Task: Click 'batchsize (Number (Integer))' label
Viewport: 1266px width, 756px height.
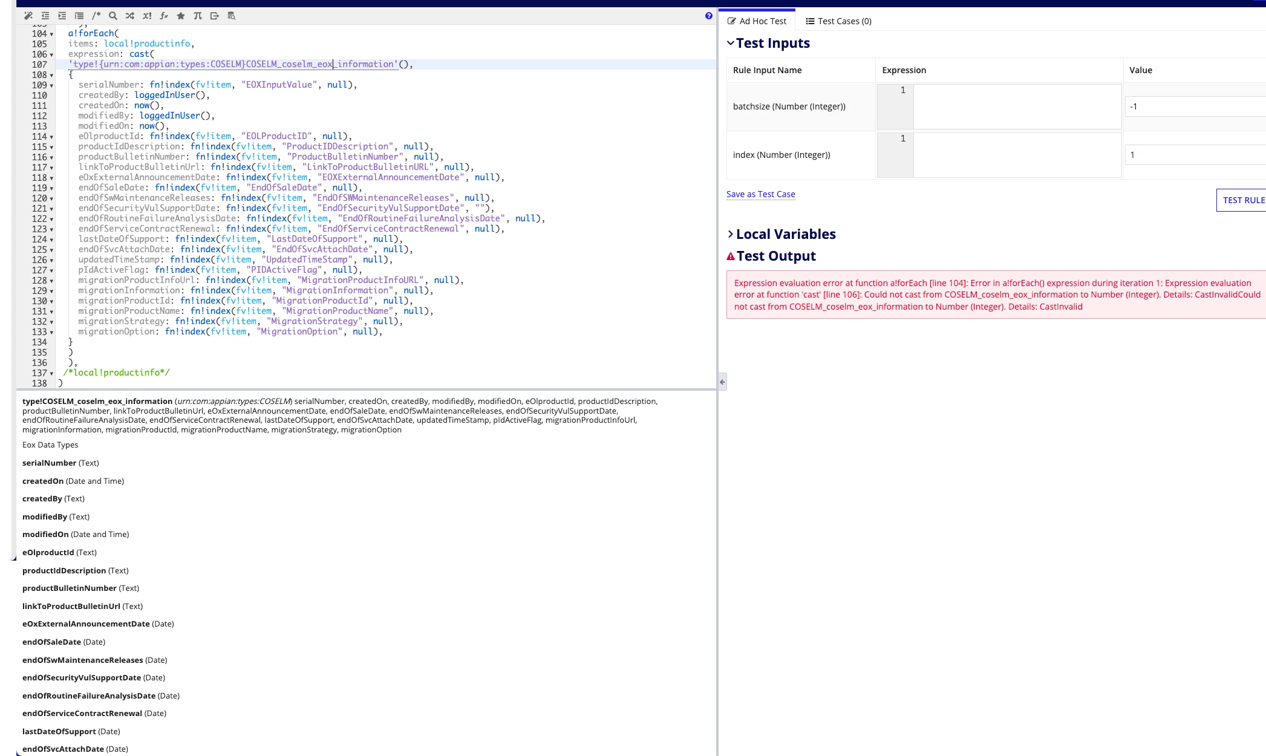Action: coord(789,106)
